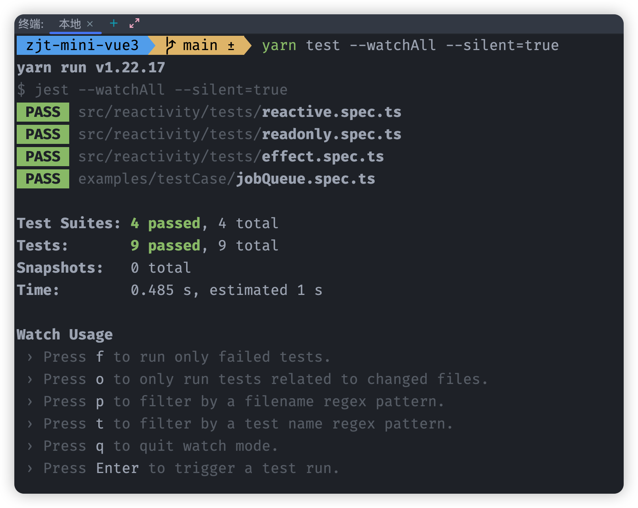The width and height of the screenshot is (638, 508).
Task: Switch to the 本地 terminal tab
Action: pyautogui.click(x=70, y=24)
